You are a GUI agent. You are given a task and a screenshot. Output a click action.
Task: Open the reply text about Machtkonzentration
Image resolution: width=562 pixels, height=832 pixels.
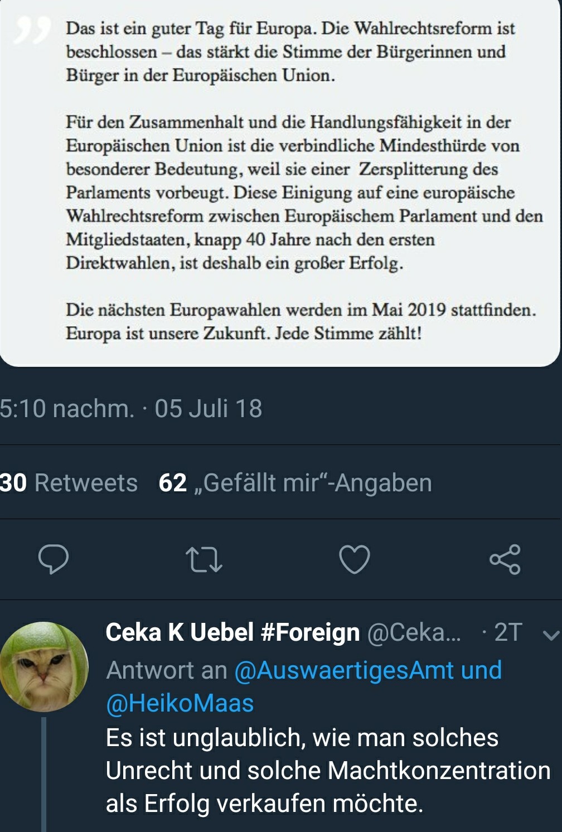pos(328,770)
